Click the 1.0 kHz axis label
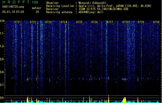Viewport: 162px width, 103px height. click(x=2, y=46)
